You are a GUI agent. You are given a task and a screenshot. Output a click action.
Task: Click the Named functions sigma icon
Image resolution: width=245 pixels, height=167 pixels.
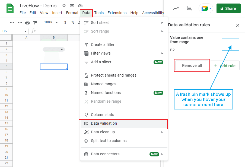tap(86, 93)
